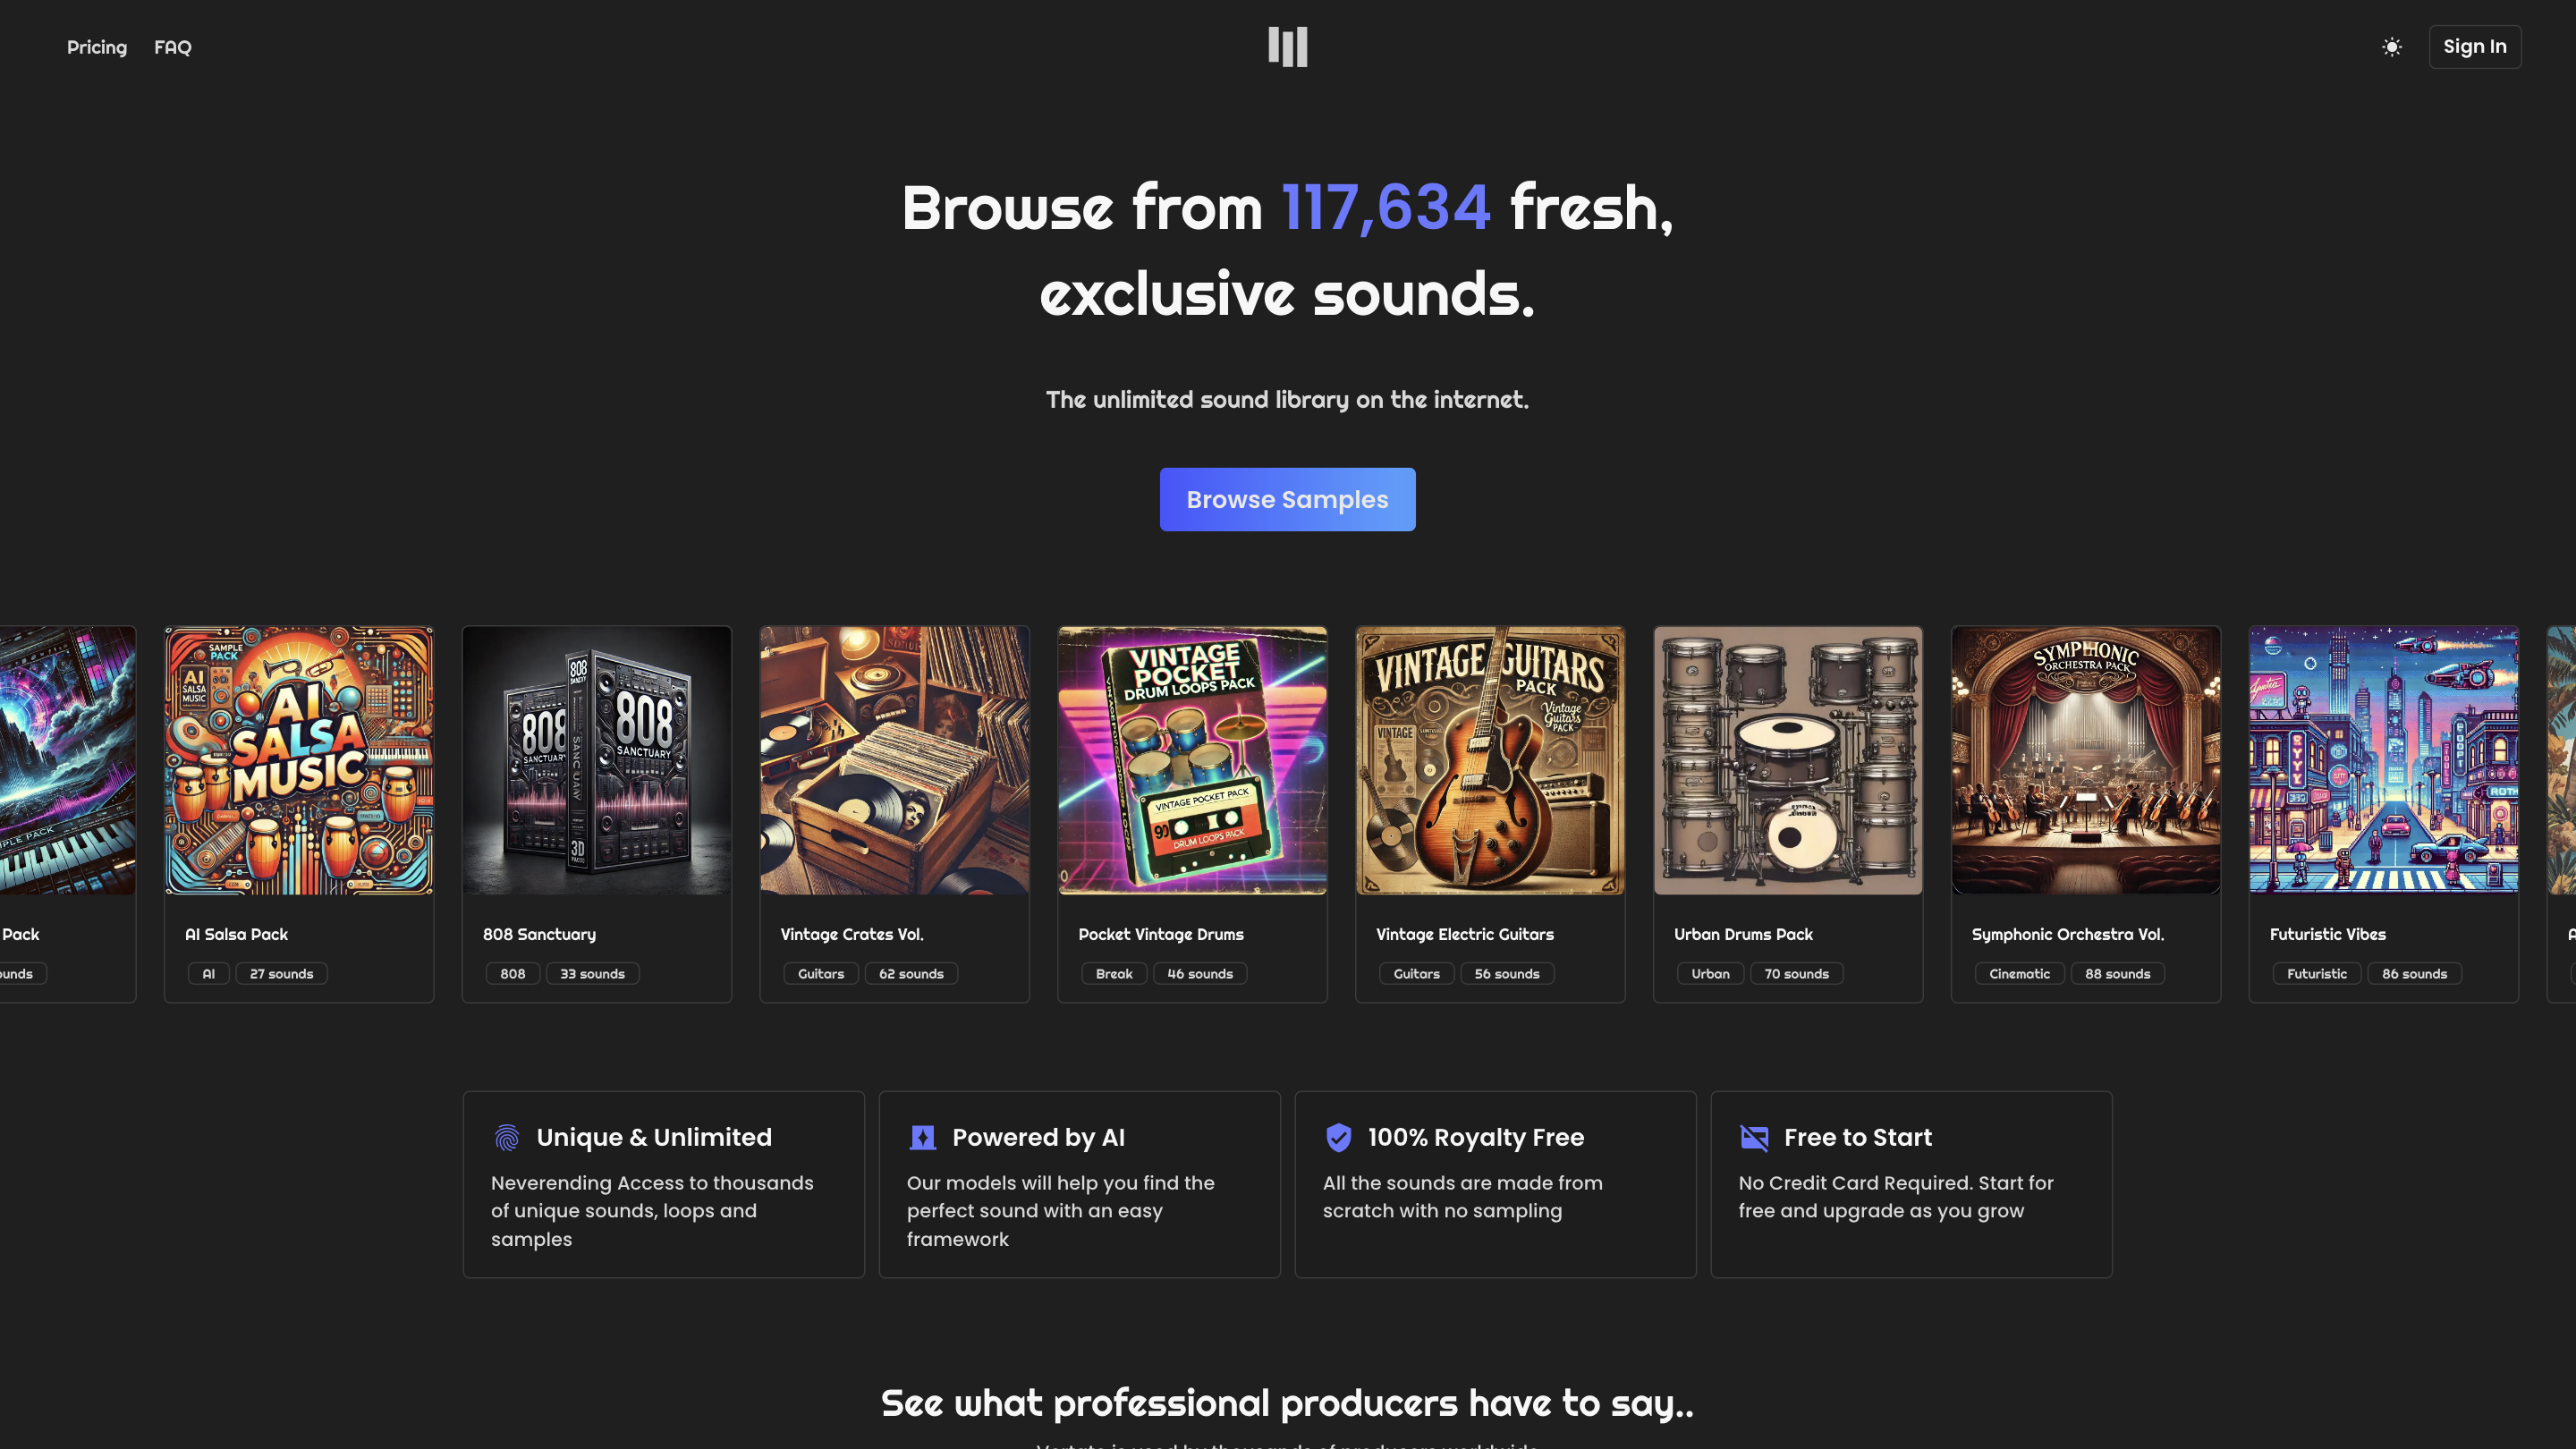Open the Futuristic Vibes pack cover
The height and width of the screenshot is (1449, 2576).
2383,760
